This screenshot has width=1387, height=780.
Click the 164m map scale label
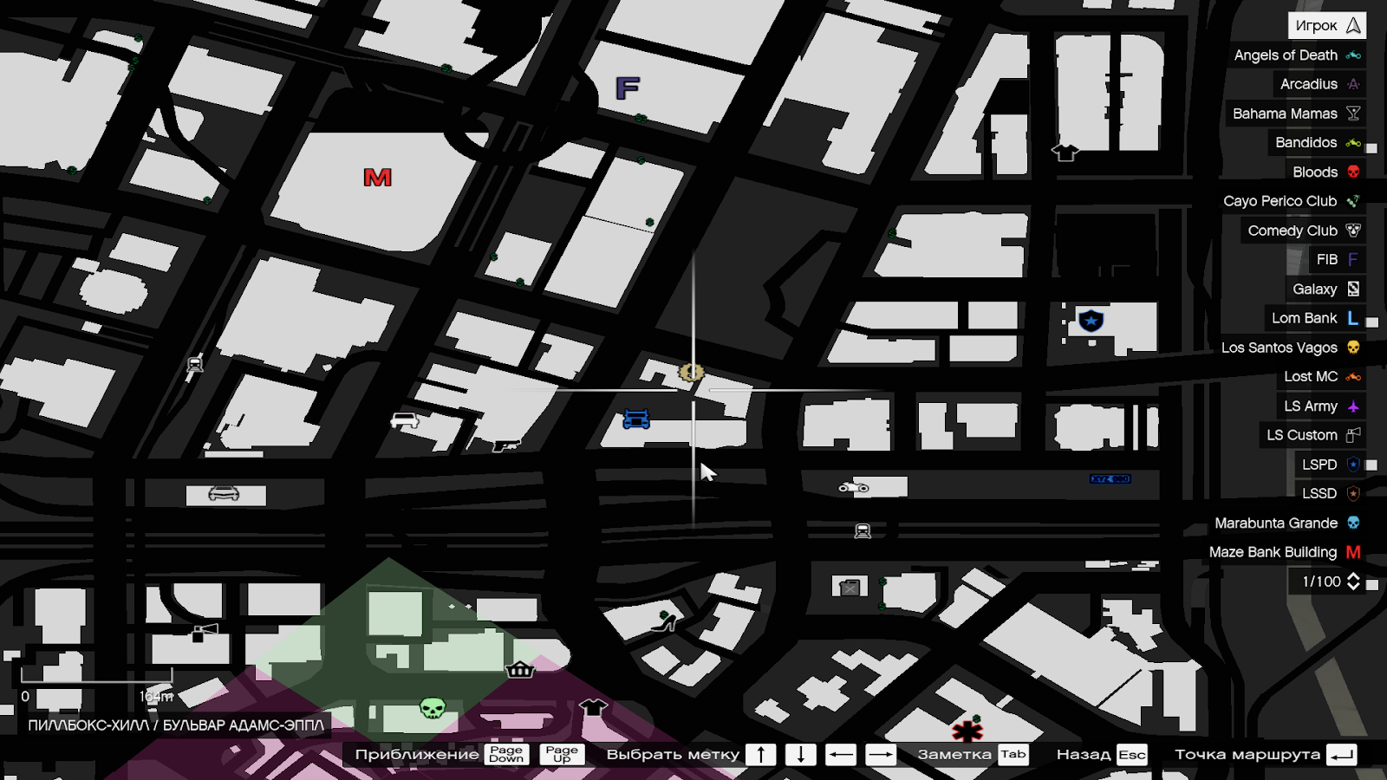point(157,696)
